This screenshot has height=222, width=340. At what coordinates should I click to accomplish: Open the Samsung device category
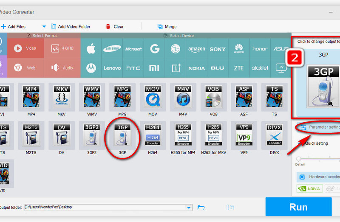coord(112,48)
